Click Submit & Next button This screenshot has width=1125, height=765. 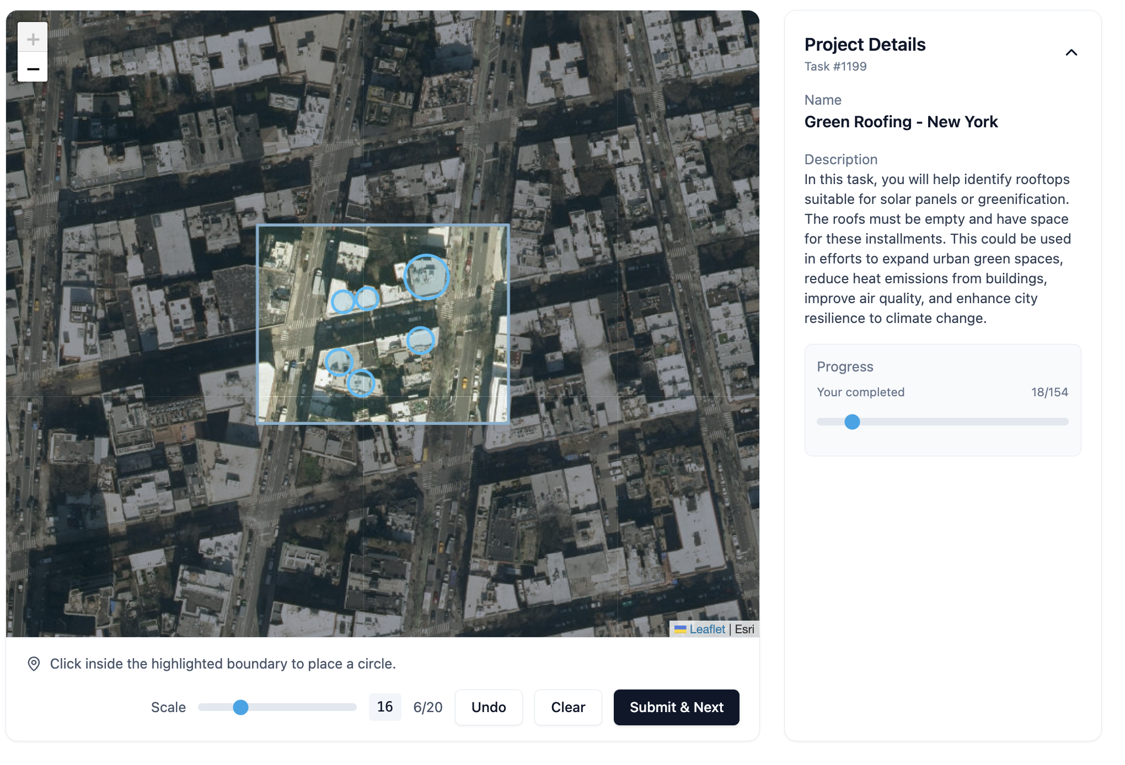tap(676, 707)
